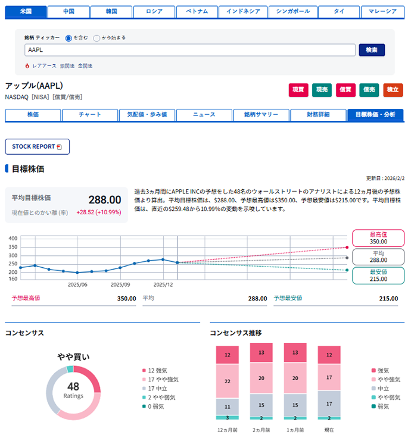Open the ロシア market tab
The width and height of the screenshot is (411, 438).
click(x=154, y=12)
